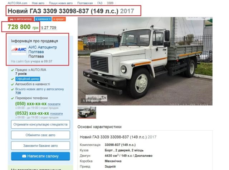Open the AUTO.RIA.com breadcrumb link
Image resolution: width=229 pixels, height=170 pixels.
[18, 3]
